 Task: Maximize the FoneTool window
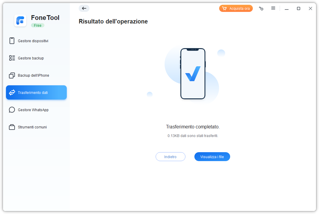point(298,9)
